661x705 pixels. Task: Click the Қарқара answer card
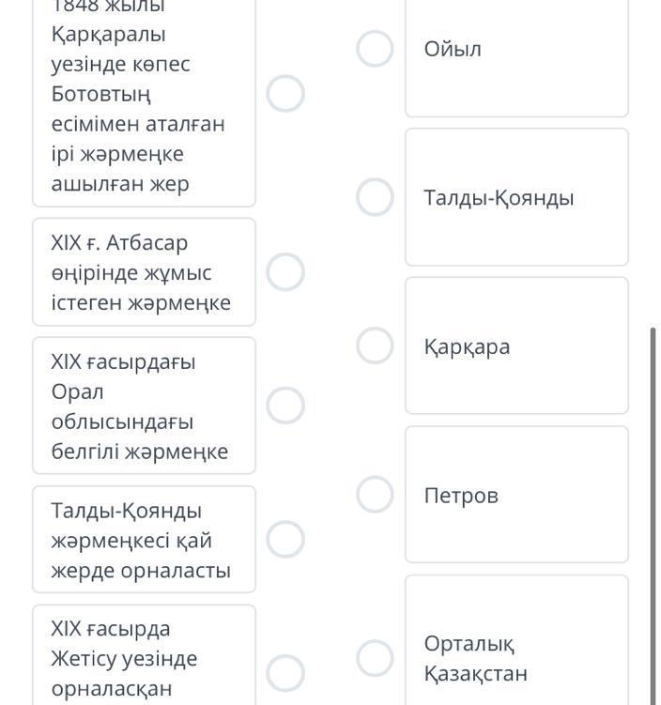516,345
